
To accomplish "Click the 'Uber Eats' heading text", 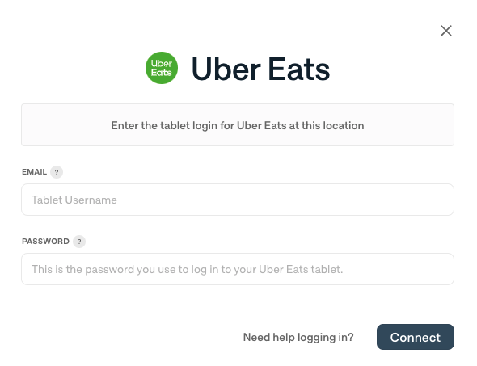I will (x=260, y=69).
